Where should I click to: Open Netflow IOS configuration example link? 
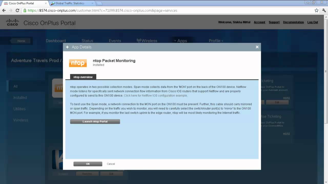pyautogui.click(x=156, y=96)
